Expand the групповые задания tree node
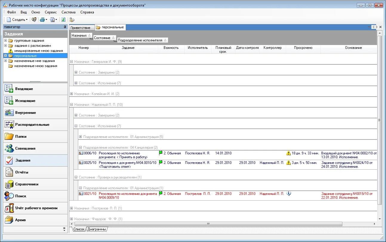 click(5, 41)
